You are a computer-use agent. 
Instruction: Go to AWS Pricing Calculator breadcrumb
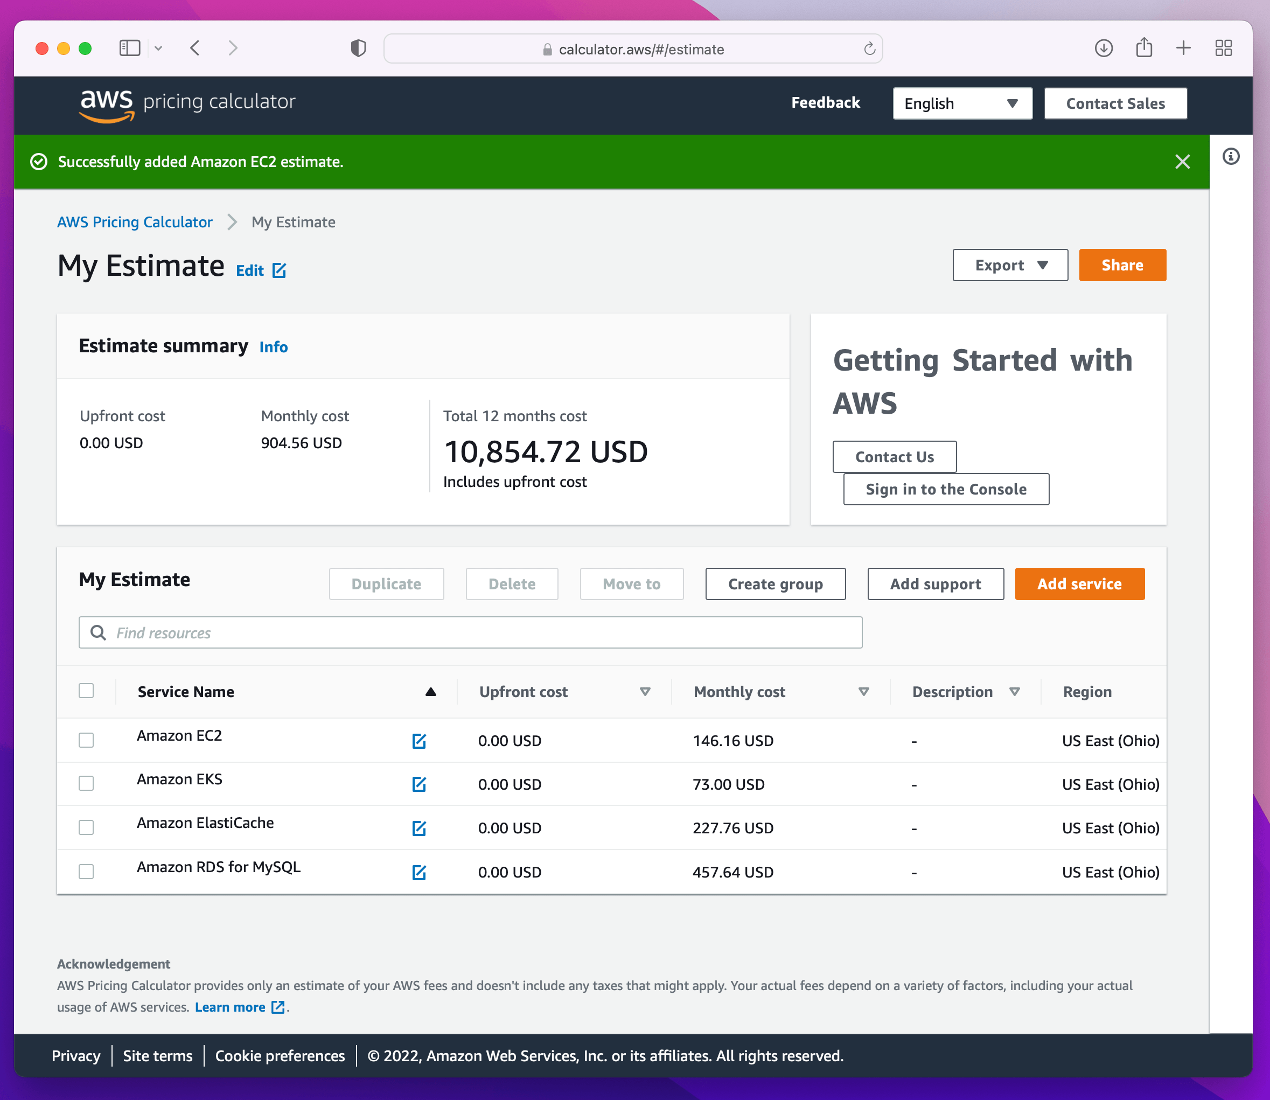pyautogui.click(x=135, y=222)
